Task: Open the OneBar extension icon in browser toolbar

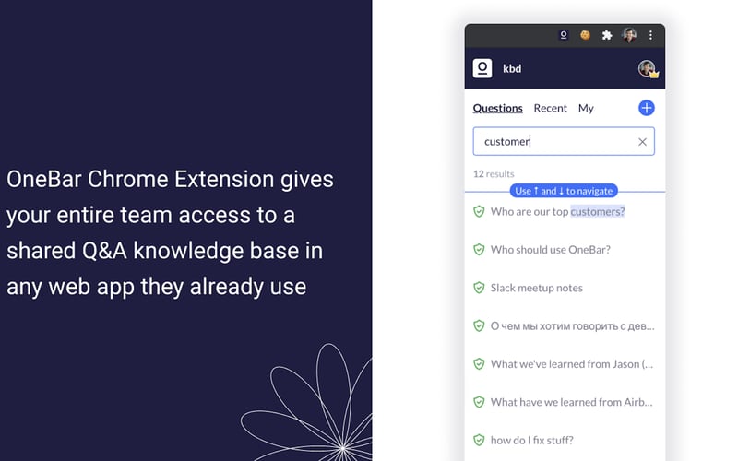Action: click(564, 35)
